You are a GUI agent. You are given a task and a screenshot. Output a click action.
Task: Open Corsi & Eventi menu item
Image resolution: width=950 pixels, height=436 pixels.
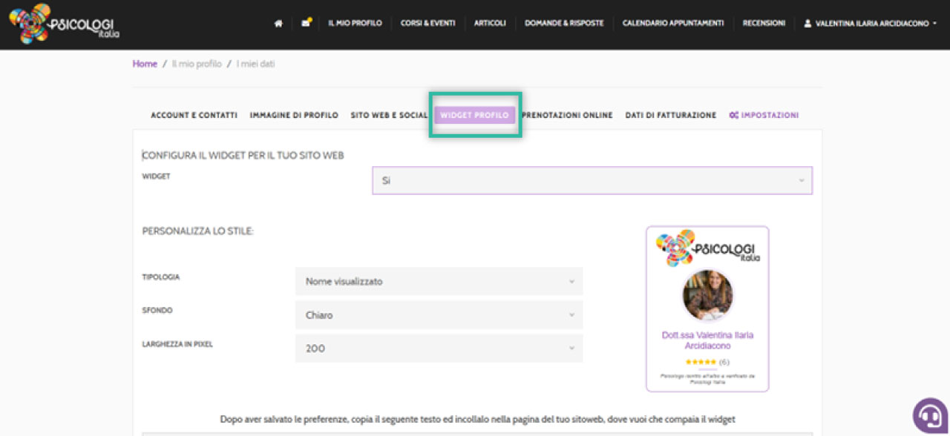427,24
